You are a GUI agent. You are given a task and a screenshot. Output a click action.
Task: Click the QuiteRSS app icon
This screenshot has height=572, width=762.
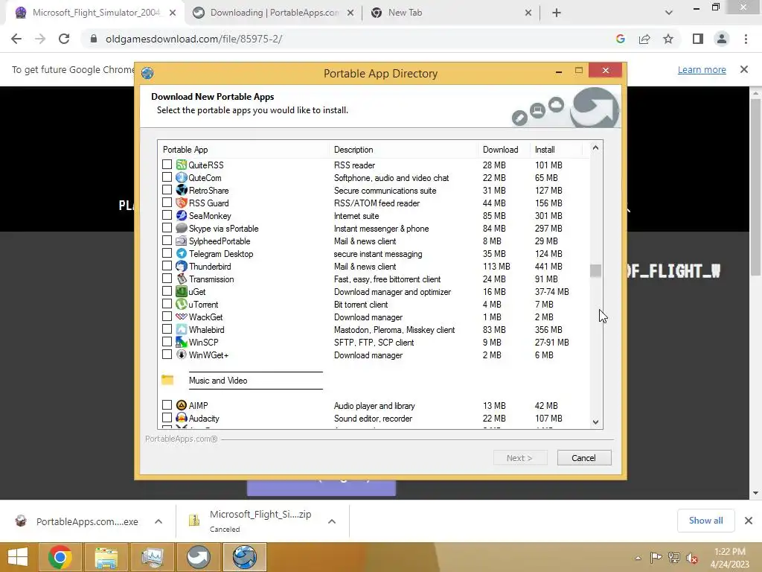tap(182, 165)
